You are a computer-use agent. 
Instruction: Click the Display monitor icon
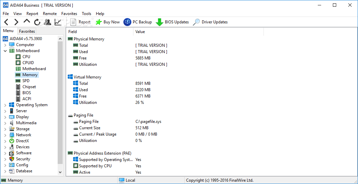12,117
